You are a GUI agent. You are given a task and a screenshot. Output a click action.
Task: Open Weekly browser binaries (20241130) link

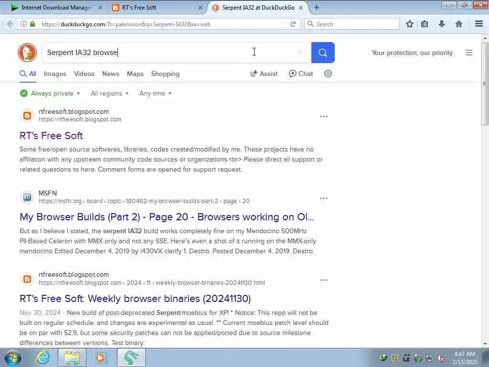click(x=135, y=299)
